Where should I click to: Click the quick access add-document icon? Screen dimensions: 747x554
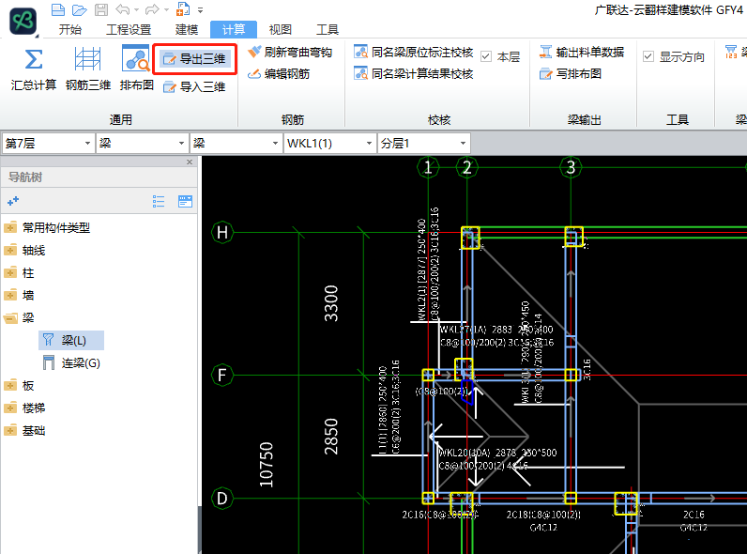pos(183,9)
